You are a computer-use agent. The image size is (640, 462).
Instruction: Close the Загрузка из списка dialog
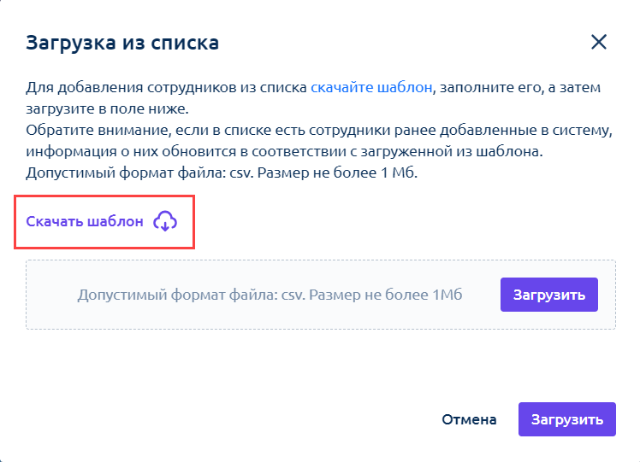click(599, 42)
